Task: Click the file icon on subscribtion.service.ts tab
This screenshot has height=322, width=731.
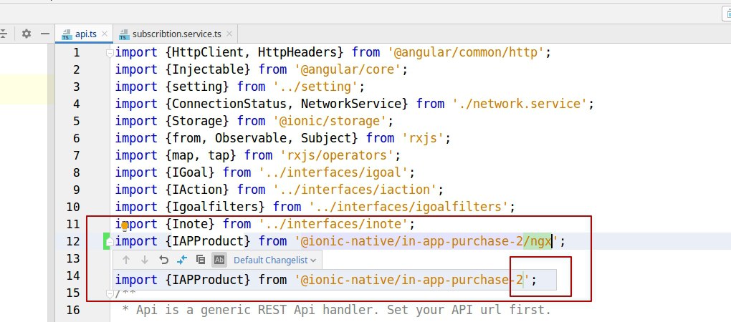Action: pyautogui.click(x=124, y=34)
